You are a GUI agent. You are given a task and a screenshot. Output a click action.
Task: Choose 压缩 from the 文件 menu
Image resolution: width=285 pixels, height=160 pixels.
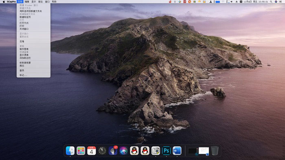point(33,41)
